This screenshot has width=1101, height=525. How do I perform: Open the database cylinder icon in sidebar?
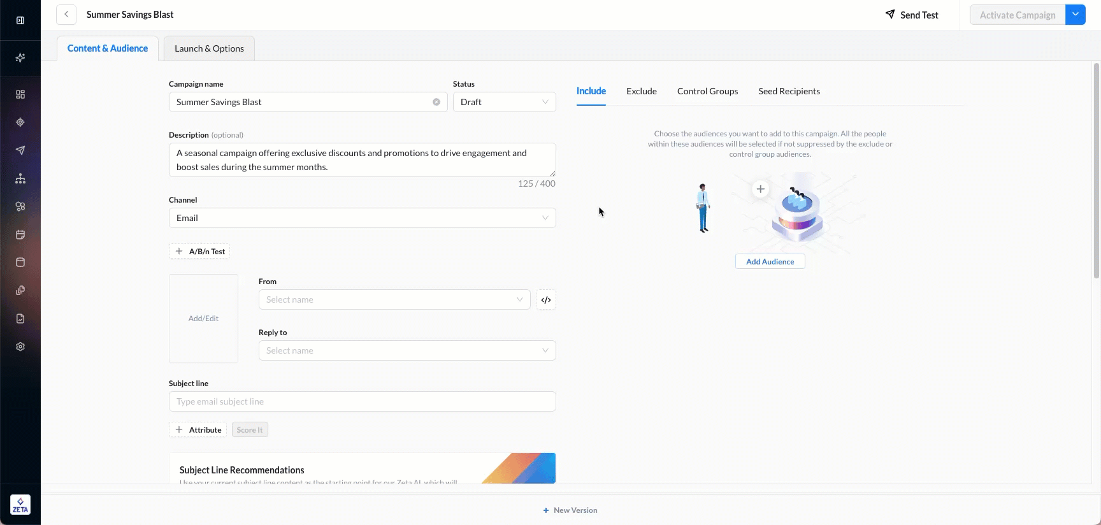click(20, 262)
